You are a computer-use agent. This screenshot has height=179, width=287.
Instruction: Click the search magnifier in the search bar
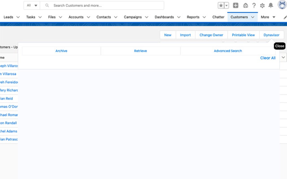(x=47, y=5)
